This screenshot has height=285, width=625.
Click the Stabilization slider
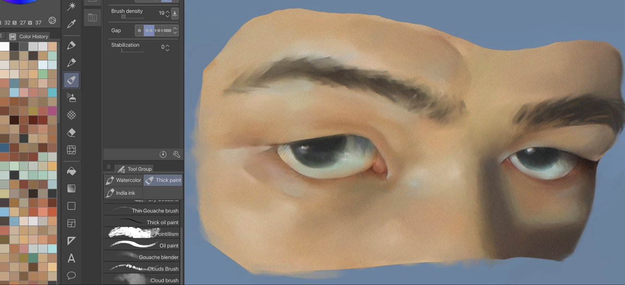pyautogui.click(x=132, y=51)
